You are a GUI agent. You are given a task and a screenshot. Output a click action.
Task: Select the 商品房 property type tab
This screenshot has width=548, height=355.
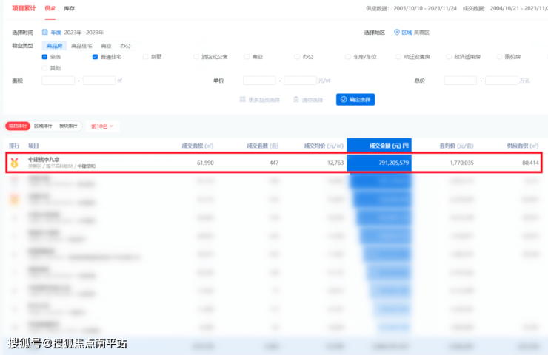tap(54, 46)
